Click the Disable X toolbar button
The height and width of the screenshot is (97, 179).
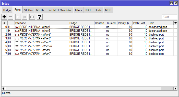(25, 17)
